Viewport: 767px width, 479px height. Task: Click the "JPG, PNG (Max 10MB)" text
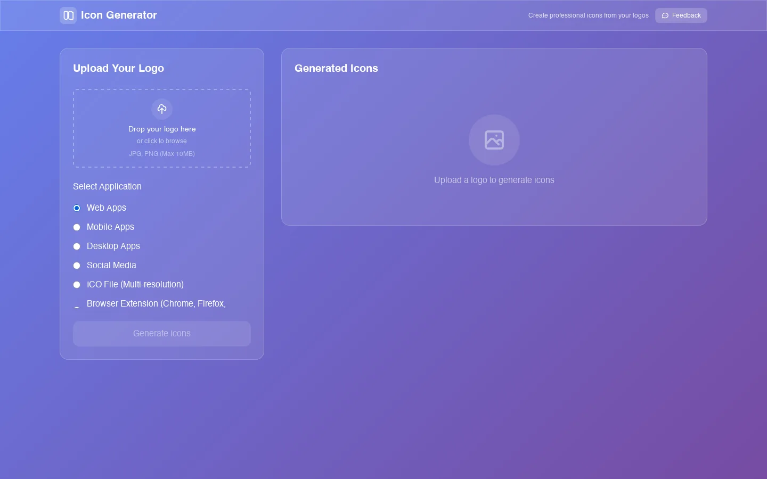click(x=162, y=154)
